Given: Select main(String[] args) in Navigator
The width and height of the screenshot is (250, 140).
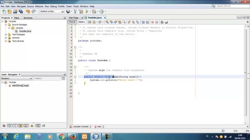Looking at the screenshot, I should click(x=20, y=86).
